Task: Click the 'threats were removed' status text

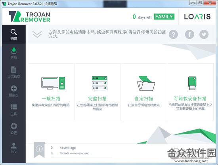Action: tap(75, 153)
